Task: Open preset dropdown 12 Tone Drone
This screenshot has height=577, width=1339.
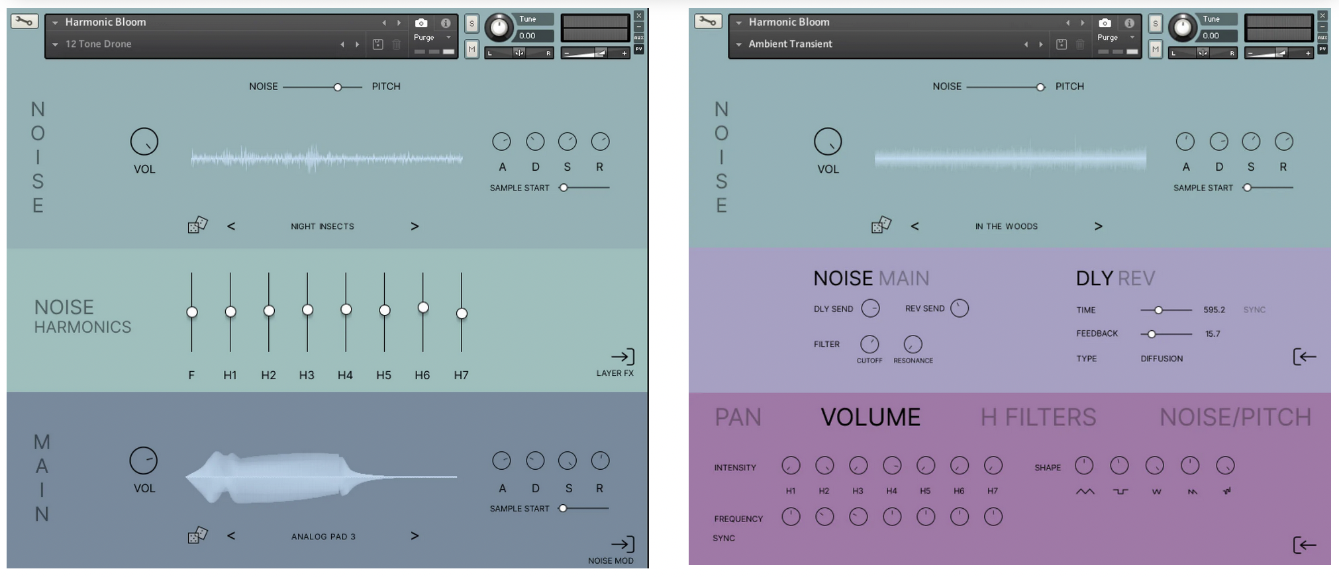Action: pos(56,44)
